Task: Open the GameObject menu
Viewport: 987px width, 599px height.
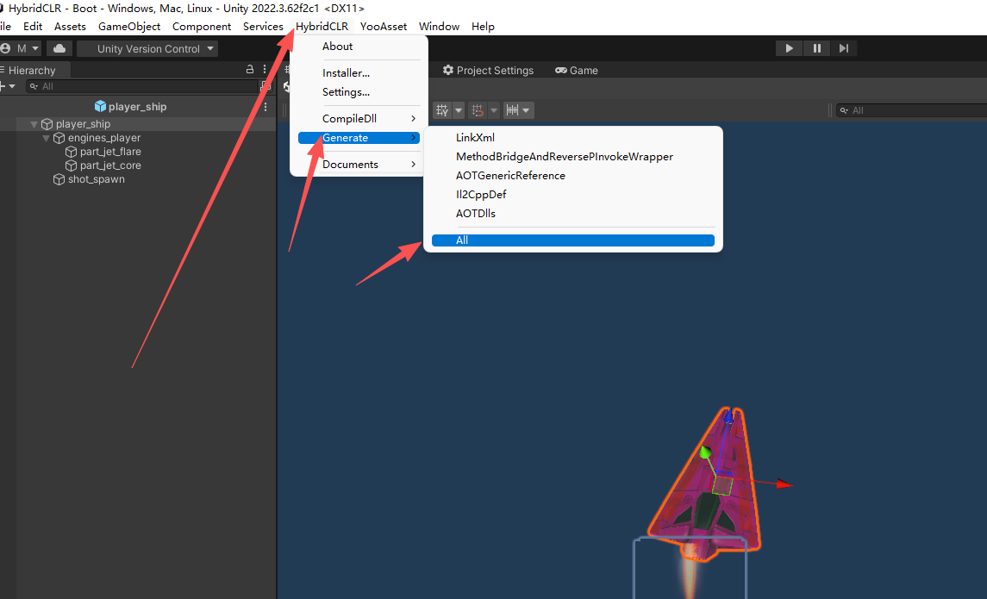Action: [x=129, y=27]
